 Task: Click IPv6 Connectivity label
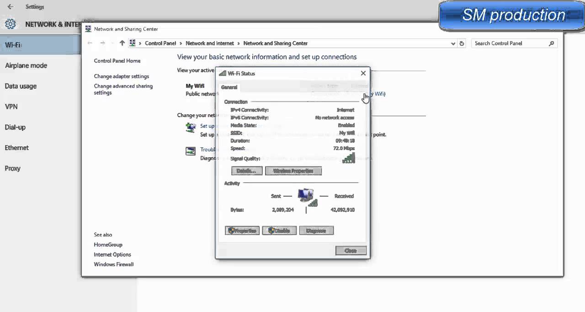[x=250, y=118]
